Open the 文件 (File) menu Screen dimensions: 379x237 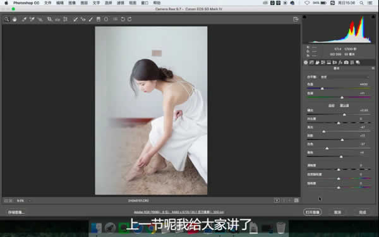click(x=47, y=3)
